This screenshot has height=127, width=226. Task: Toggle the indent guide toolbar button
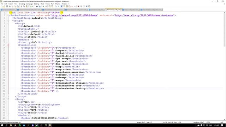coord(61,6)
